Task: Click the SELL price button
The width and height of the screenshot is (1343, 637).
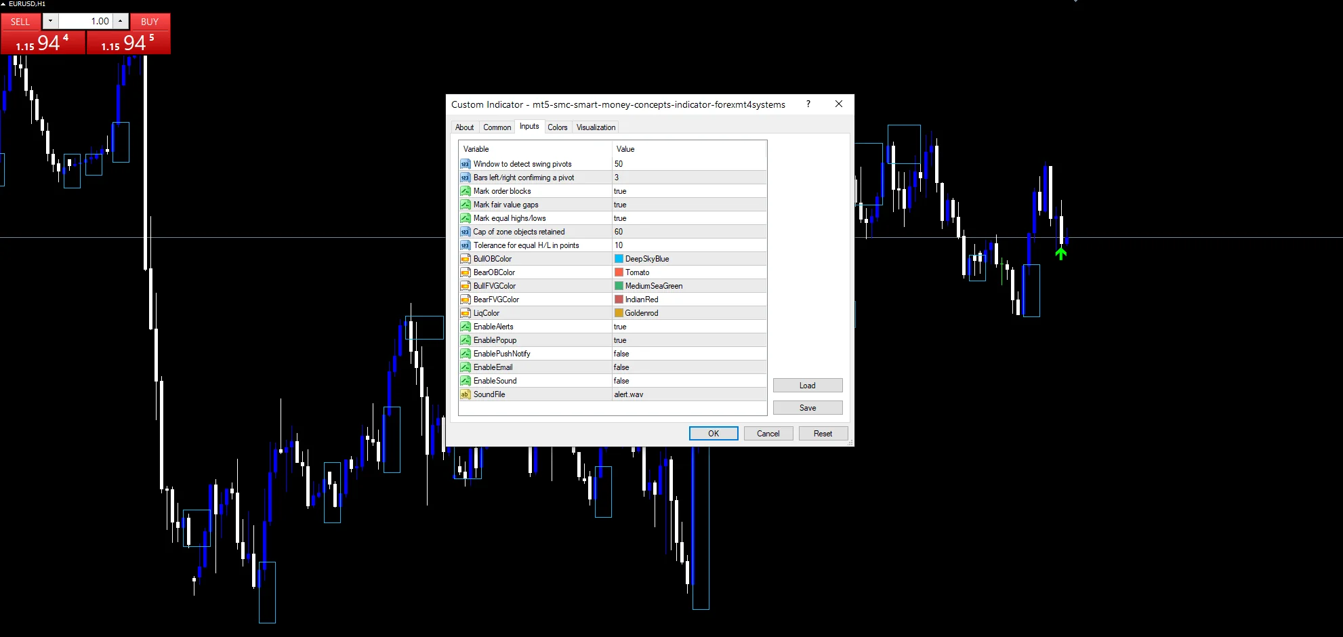Action: 43,43
